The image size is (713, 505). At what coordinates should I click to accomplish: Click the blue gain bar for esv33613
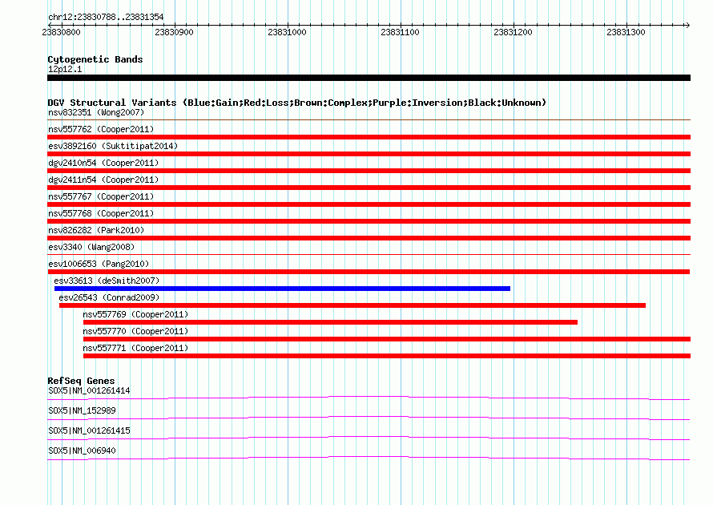click(282, 289)
